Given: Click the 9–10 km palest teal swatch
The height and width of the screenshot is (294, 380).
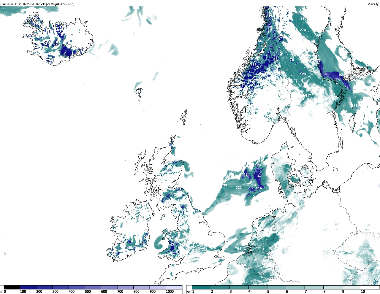Looking at the screenshot, I should pos(352,287).
